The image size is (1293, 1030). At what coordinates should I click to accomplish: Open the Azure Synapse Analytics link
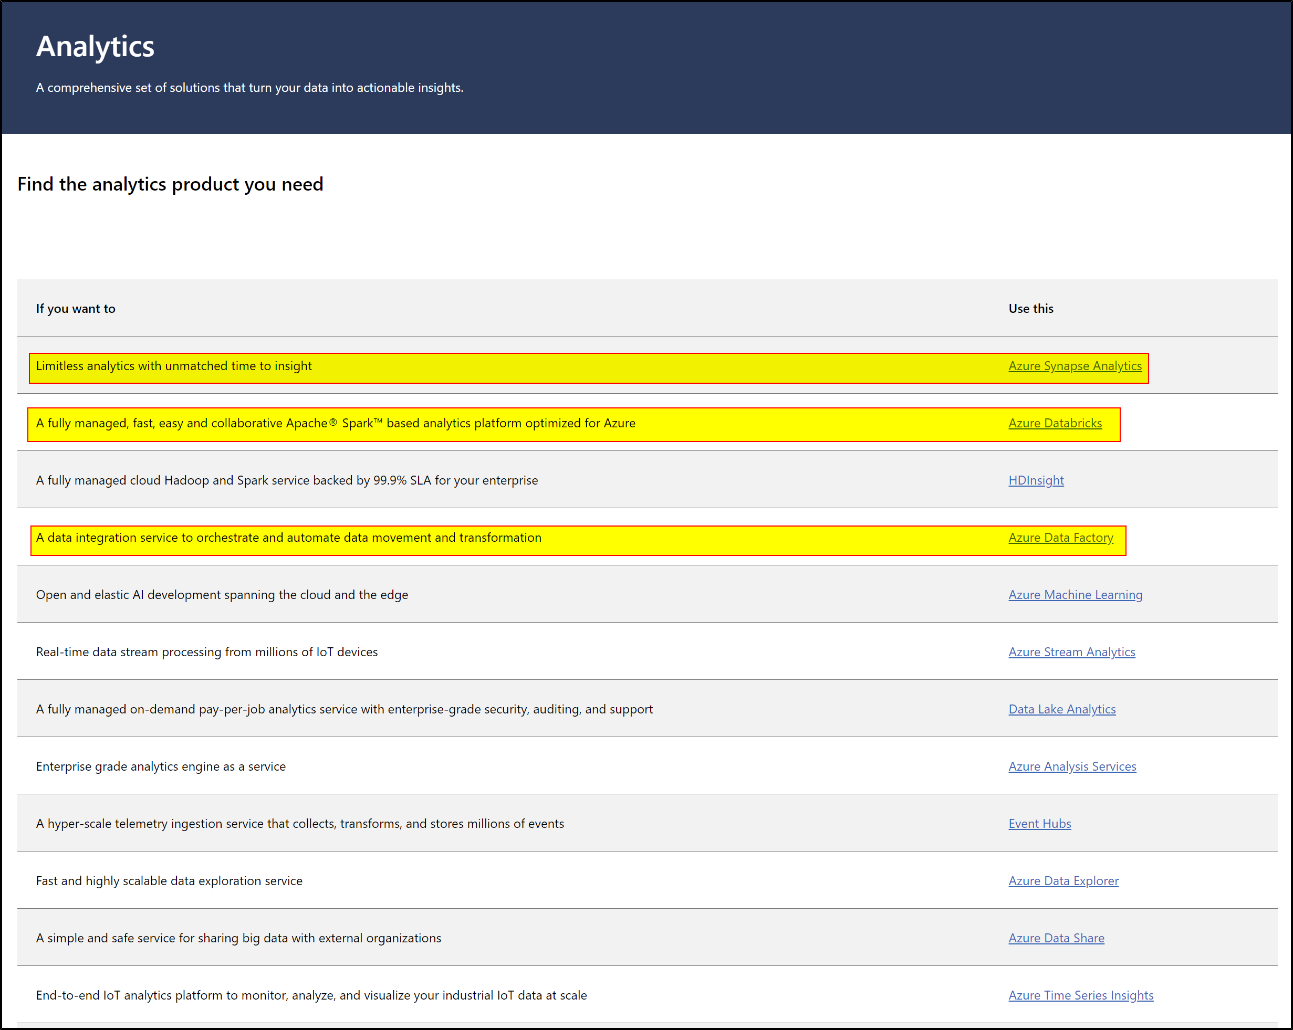[x=1075, y=366]
